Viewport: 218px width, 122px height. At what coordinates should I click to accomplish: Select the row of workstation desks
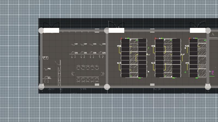[x=87, y=51]
